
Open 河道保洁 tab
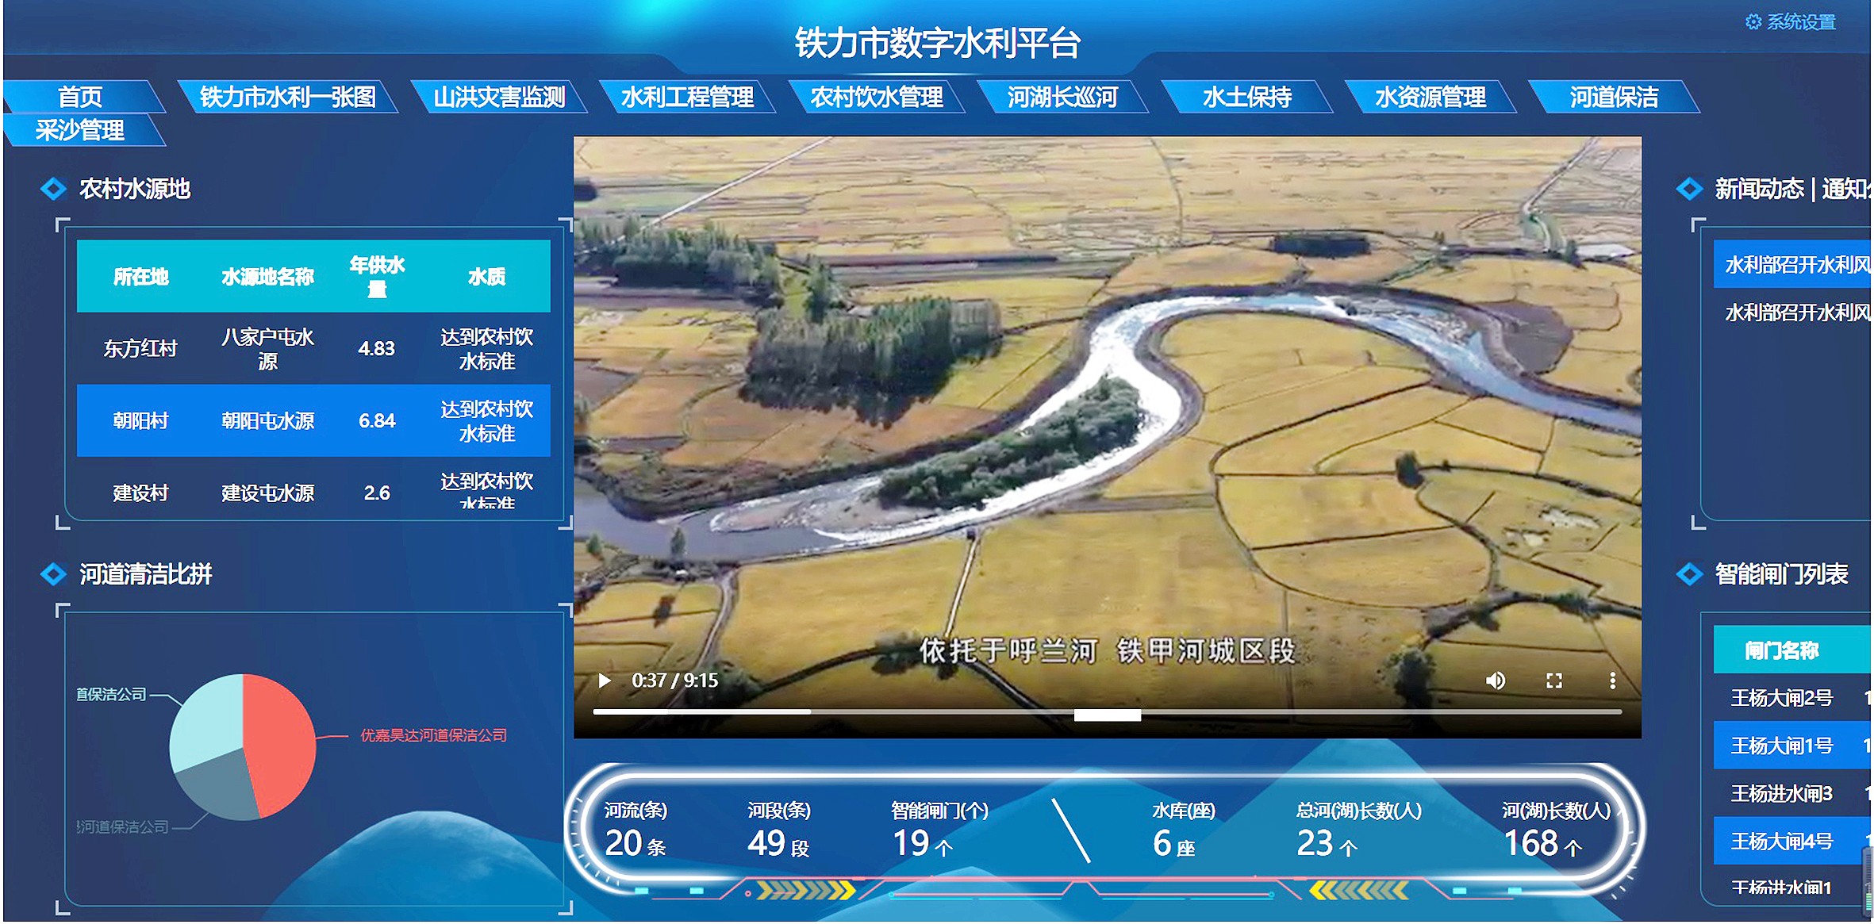click(1614, 97)
